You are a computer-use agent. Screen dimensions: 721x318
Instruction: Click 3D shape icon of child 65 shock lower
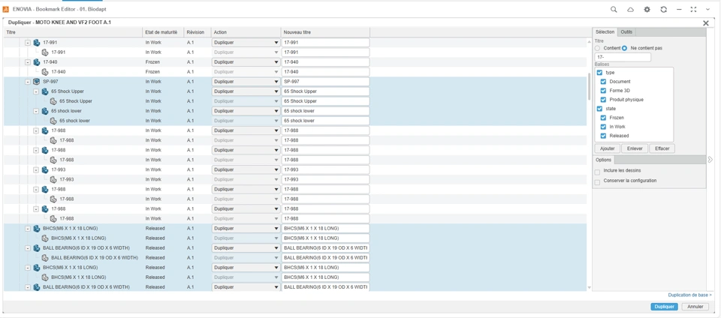click(x=53, y=121)
